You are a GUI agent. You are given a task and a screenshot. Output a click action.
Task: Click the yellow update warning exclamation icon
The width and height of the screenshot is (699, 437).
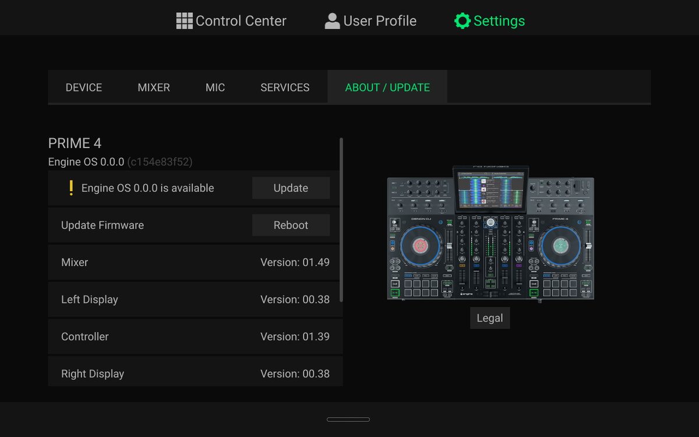pyautogui.click(x=71, y=188)
